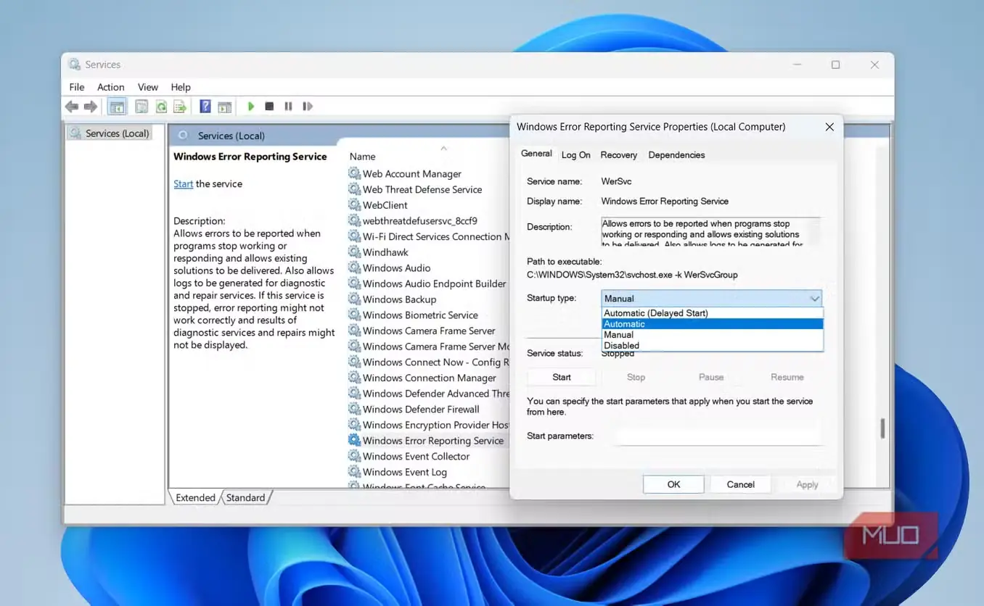Click the gear icon beside Windows Defender Firewall
Screen dimensions: 984x606
click(354, 409)
